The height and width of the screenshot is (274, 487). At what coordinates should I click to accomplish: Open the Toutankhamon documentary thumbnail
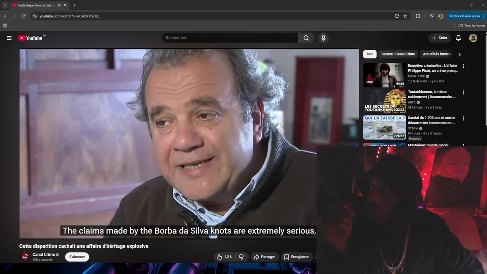coord(384,101)
